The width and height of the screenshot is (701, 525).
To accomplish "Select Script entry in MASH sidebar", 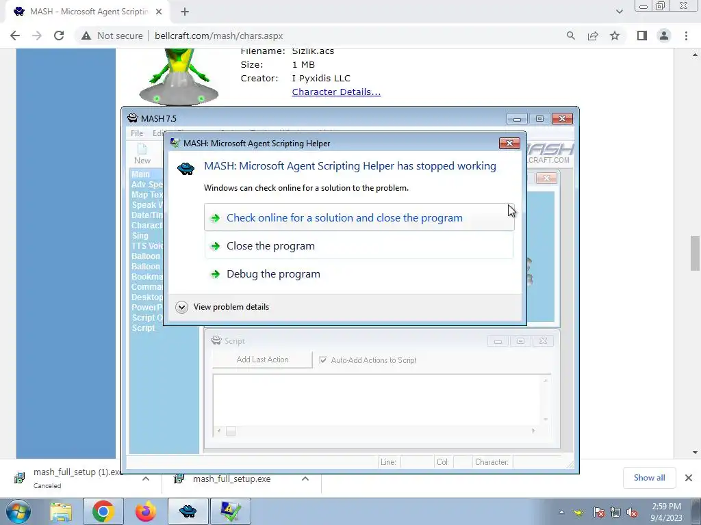I will point(143,328).
